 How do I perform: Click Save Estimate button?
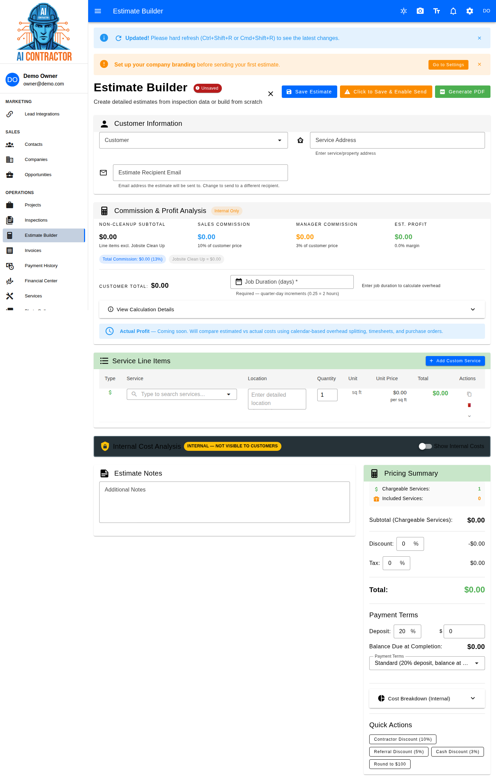pyautogui.click(x=309, y=92)
